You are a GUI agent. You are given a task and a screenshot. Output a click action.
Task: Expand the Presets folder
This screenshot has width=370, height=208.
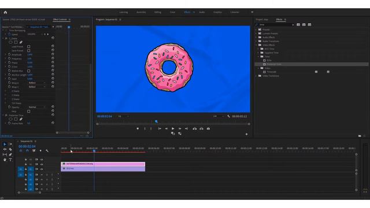tap(256, 29)
